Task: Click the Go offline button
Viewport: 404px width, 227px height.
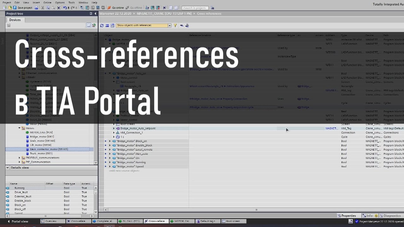Action: (x=134, y=8)
